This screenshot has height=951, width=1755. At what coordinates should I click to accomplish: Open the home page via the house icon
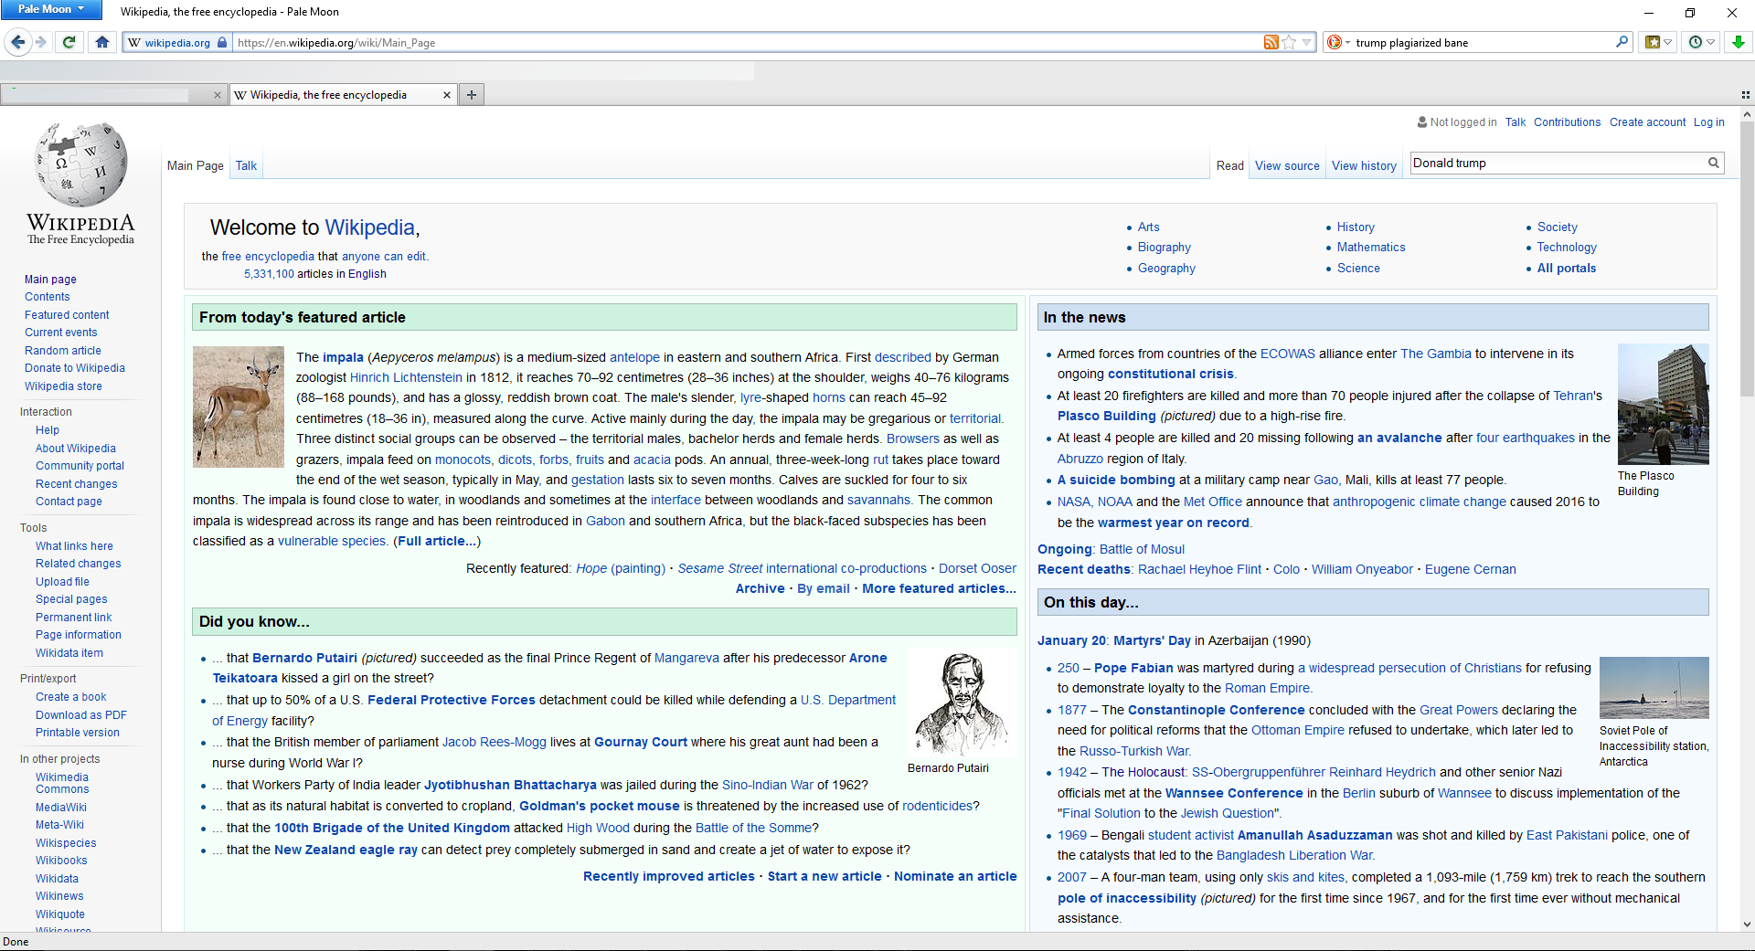point(102,42)
